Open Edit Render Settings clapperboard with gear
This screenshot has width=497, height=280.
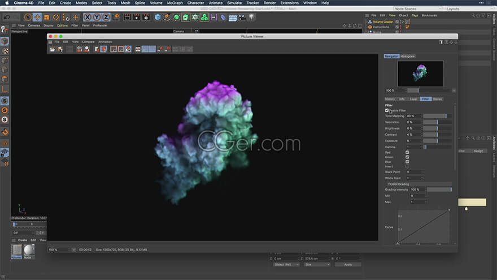[x=146, y=17]
